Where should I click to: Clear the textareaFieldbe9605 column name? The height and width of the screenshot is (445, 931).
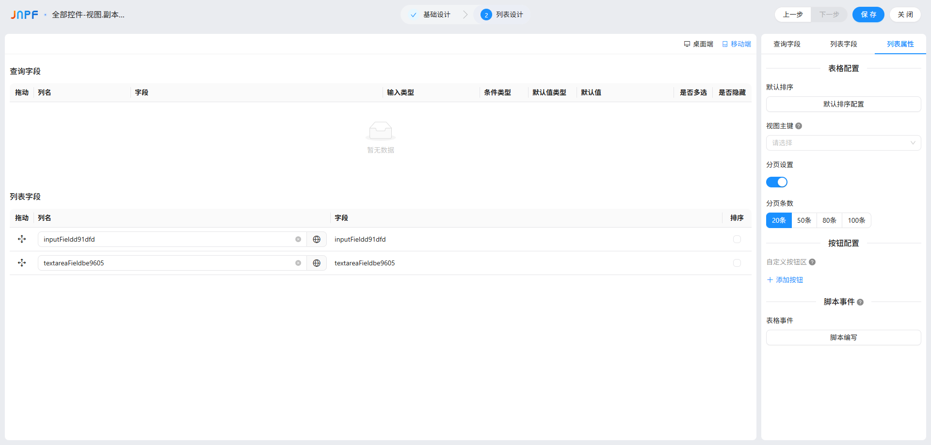pyautogui.click(x=298, y=263)
